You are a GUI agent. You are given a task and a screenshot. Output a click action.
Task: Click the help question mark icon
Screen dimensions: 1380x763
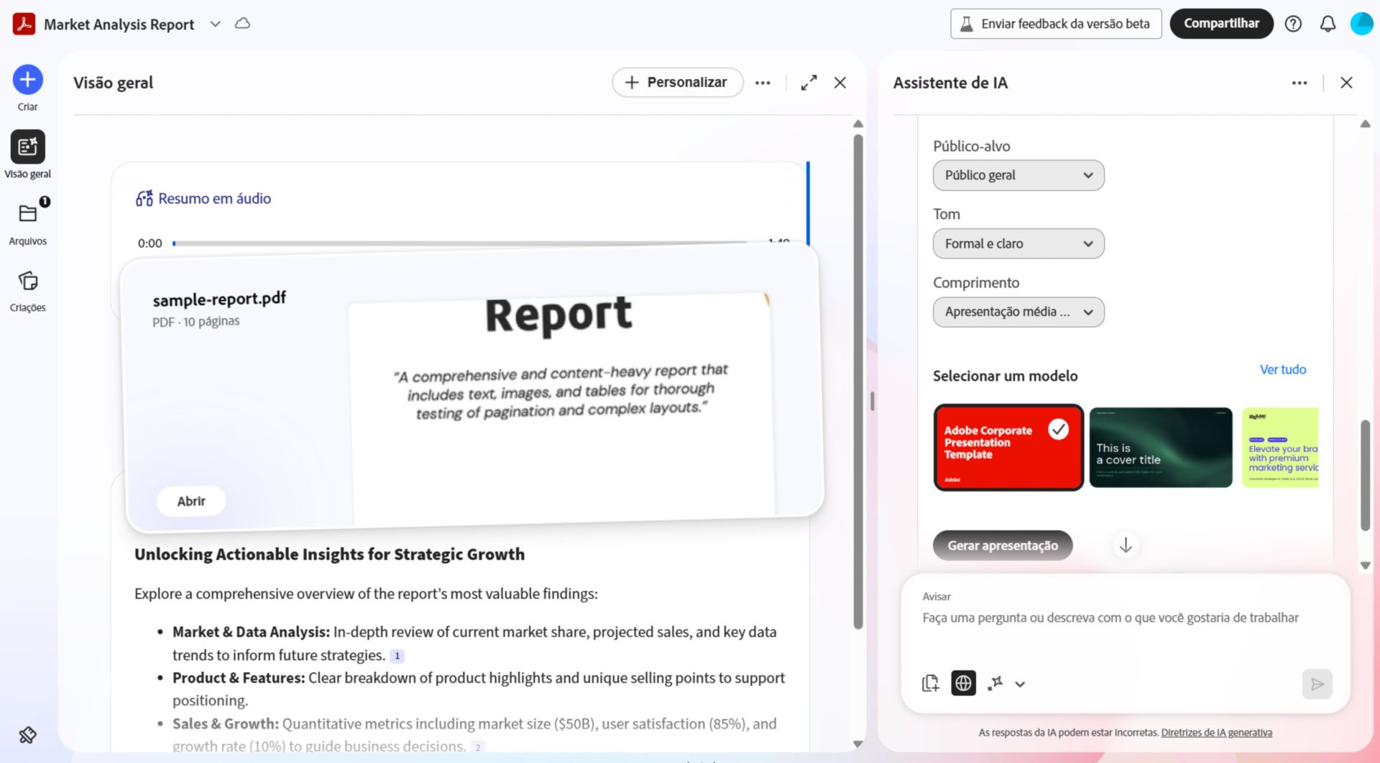[1293, 24]
